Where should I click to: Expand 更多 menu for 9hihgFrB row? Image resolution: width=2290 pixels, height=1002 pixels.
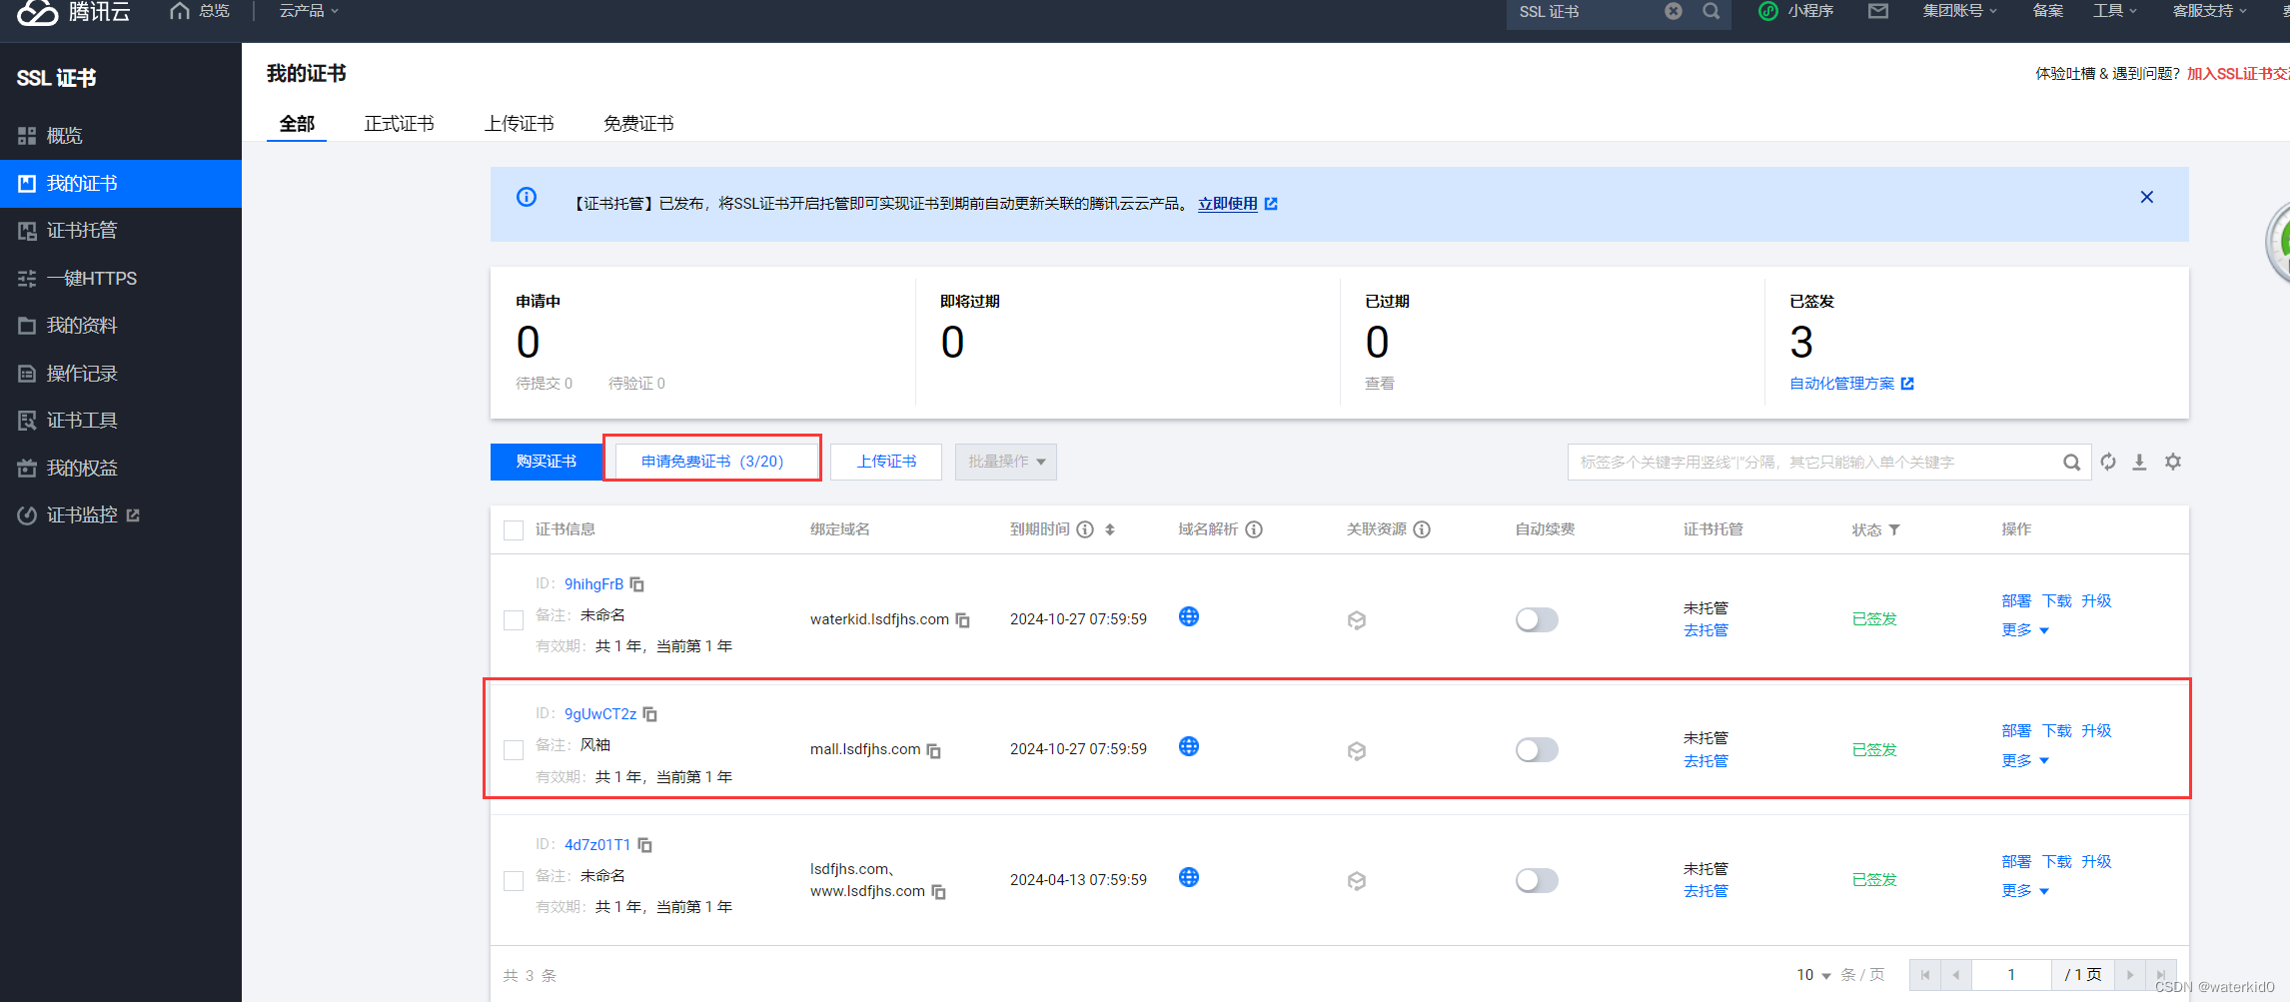pos(2025,630)
